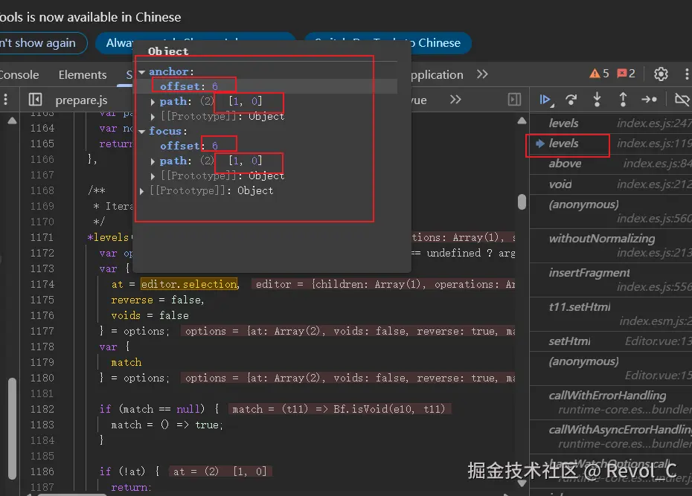Select setHtml frame at Editor.vue
The width and height of the screenshot is (692, 496).
coord(611,341)
